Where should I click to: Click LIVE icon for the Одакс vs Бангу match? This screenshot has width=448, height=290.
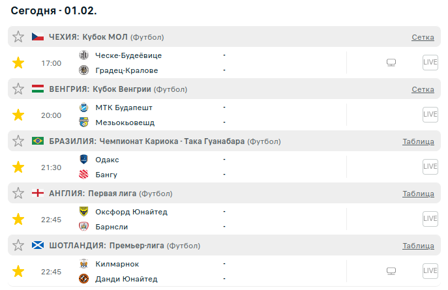(430, 167)
